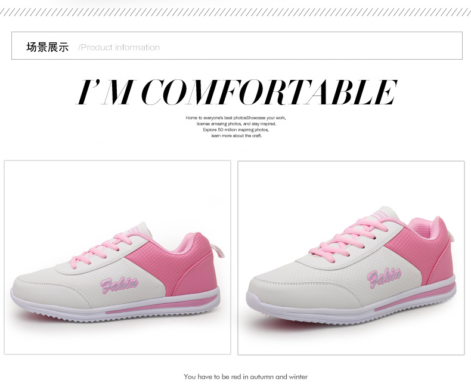
Task: Click the script logo on right shoe
Action: (x=384, y=277)
